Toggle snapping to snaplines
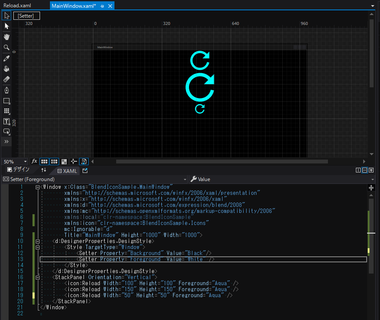The height and width of the screenshot is (320, 380). 74,161
